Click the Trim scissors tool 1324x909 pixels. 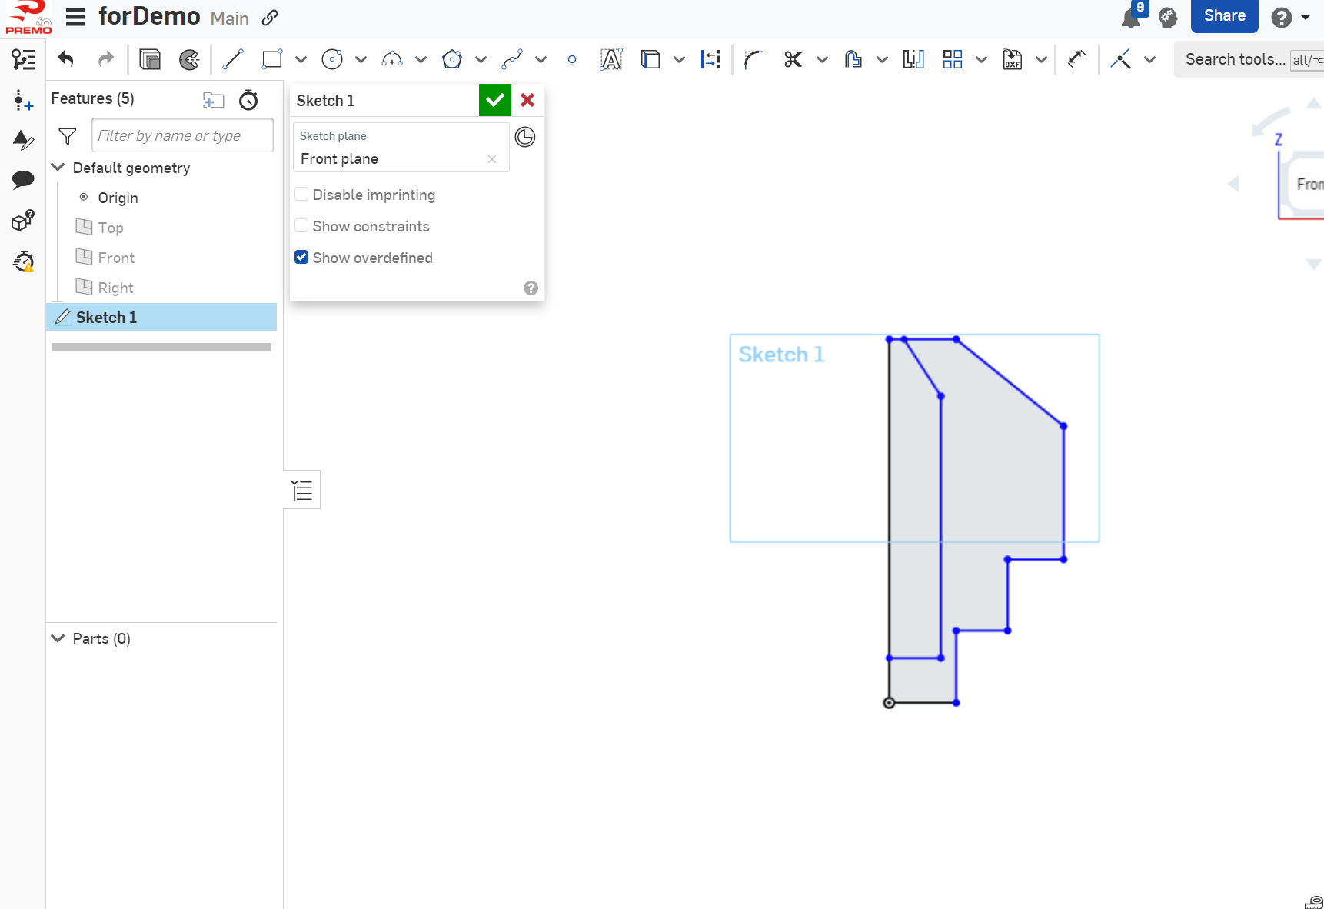pyautogui.click(x=793, y=59)
